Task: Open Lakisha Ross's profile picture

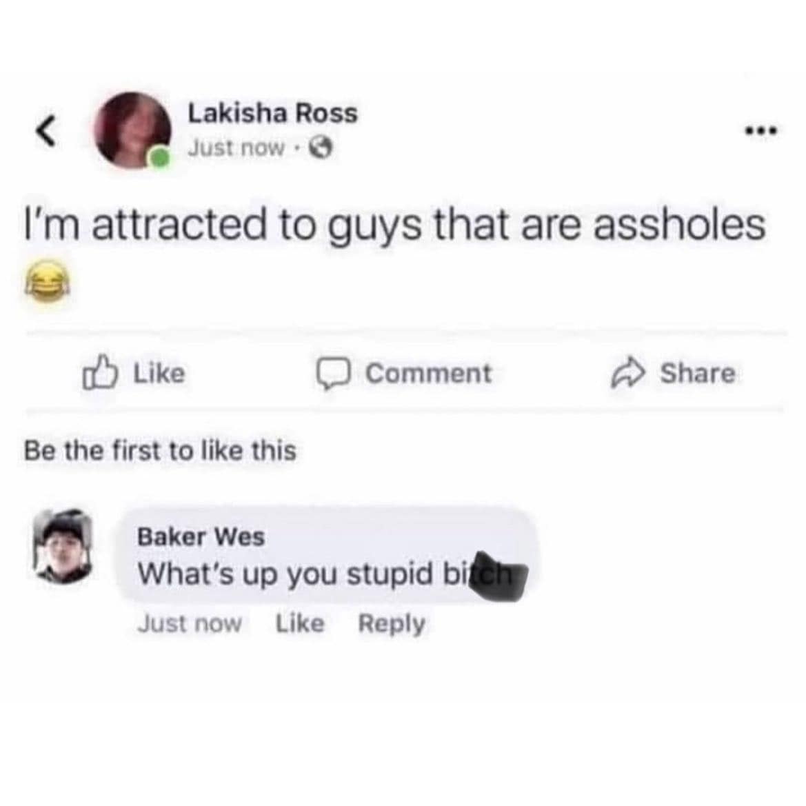Action: tap(133, 130)
